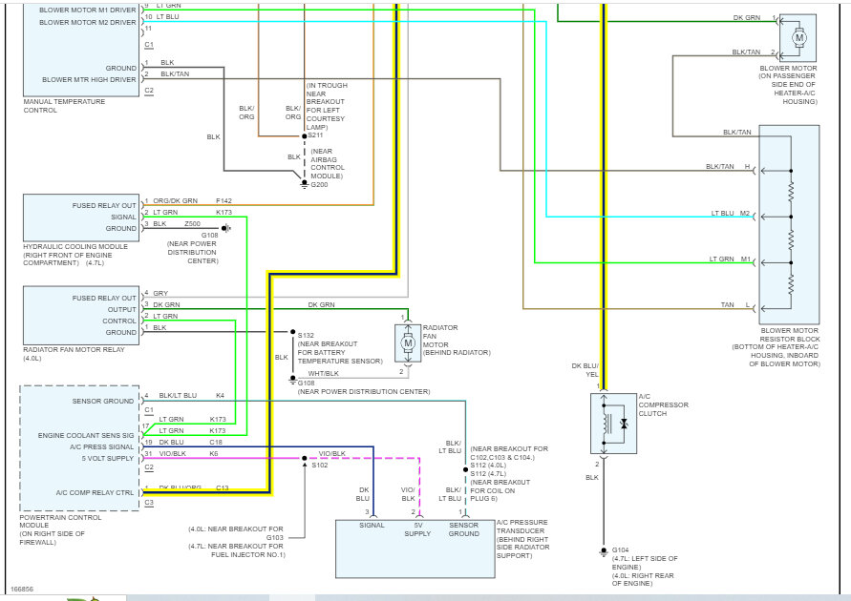Click SIGNAL pin label in pressure transducer
This screenshot has width=851, height=601.
click(372, 525)
